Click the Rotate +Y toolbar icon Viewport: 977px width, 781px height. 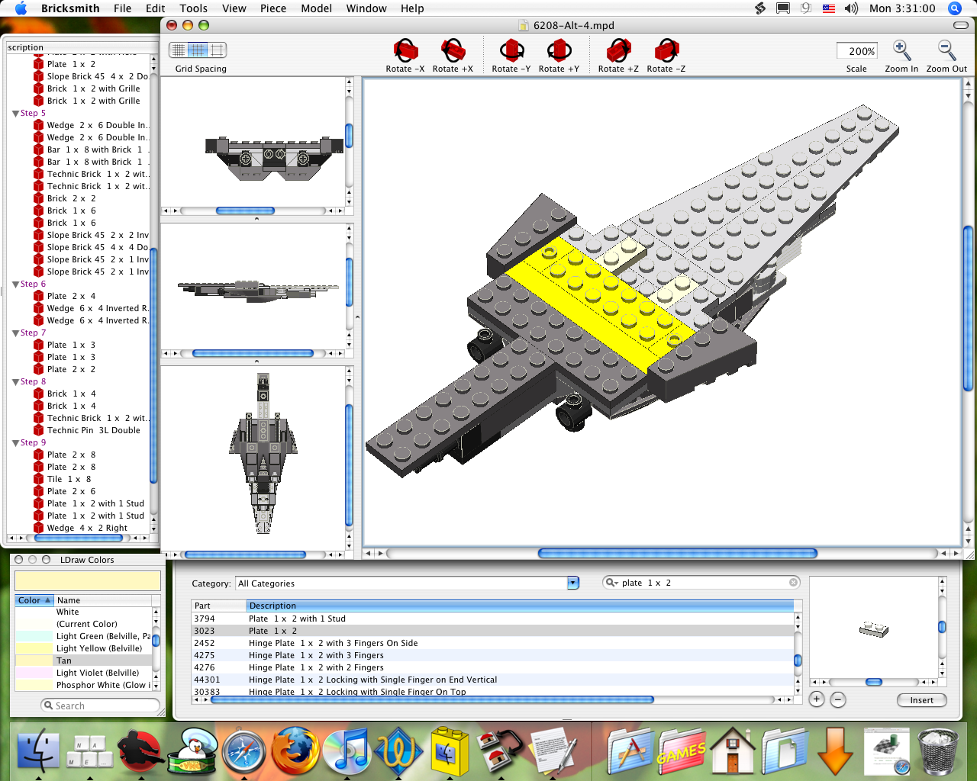pos(559,50)
